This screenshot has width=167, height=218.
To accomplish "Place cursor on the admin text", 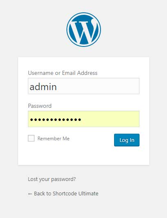I will tap(43, 87).
